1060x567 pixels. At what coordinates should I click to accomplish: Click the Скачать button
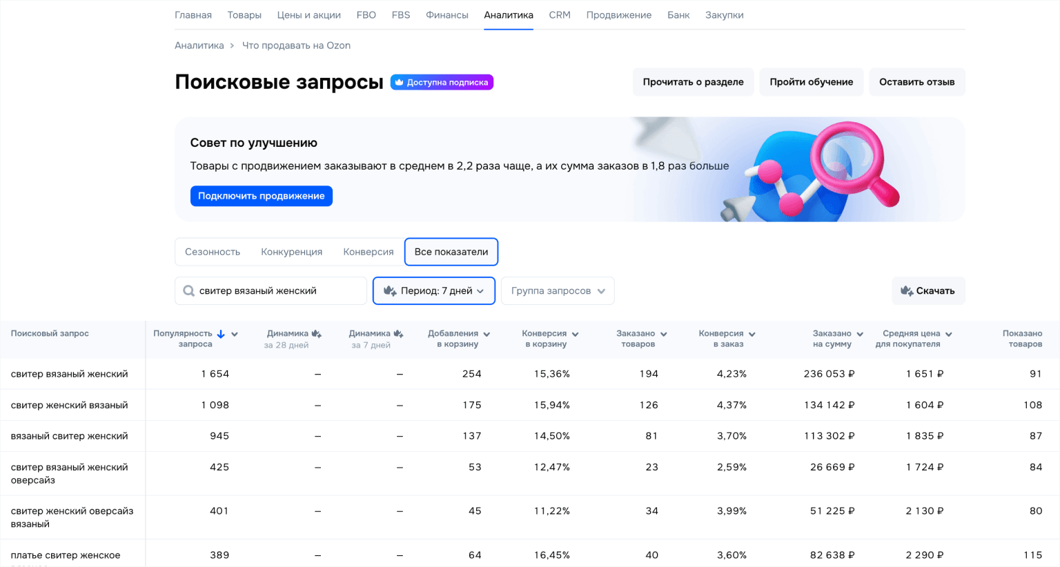(928, 291)
